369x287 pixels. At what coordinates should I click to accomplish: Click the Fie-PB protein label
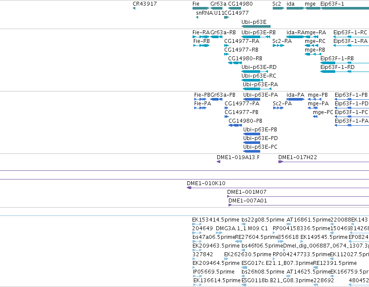click(202, 95)
